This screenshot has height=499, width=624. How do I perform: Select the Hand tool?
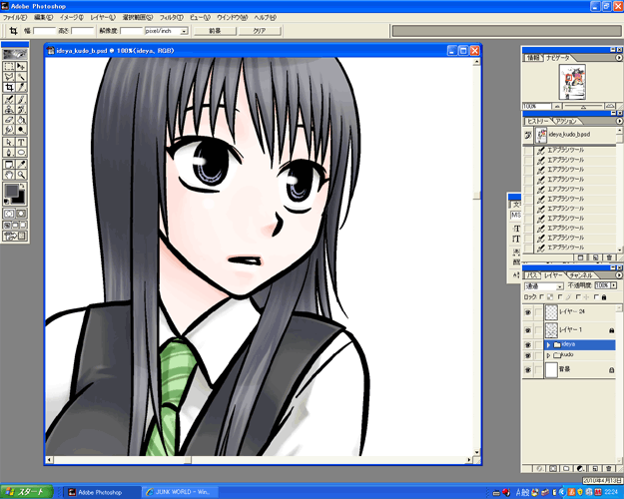(9, 175)
